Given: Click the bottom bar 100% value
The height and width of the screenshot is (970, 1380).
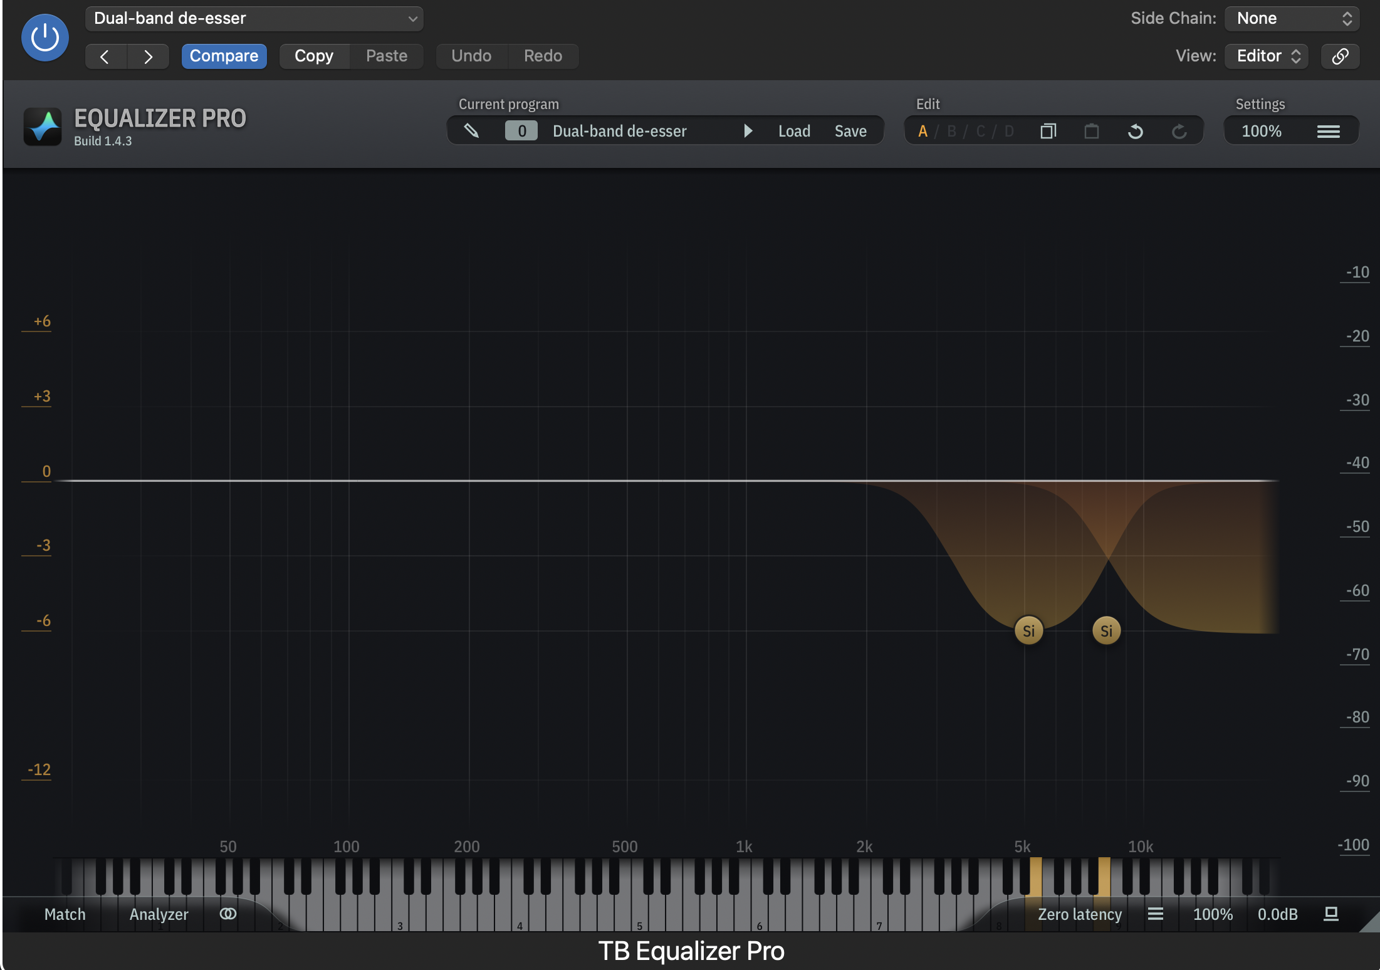Looking at the screenshot, I should coord(1212,914).
